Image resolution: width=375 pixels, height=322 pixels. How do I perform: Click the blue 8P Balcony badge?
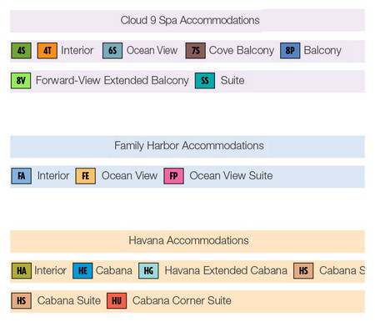click(x=290, y=51)
